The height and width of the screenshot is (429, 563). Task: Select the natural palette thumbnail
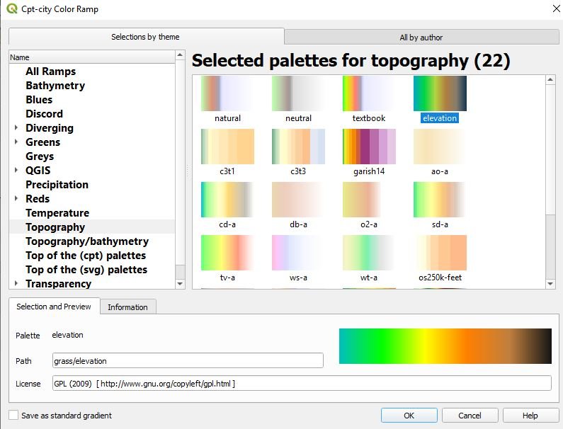(227, 93)
